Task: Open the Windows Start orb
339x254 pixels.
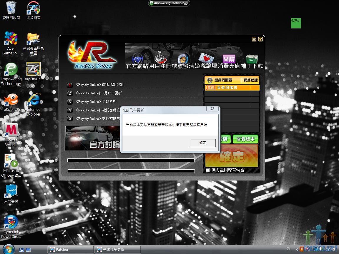Action: (9, 250)
